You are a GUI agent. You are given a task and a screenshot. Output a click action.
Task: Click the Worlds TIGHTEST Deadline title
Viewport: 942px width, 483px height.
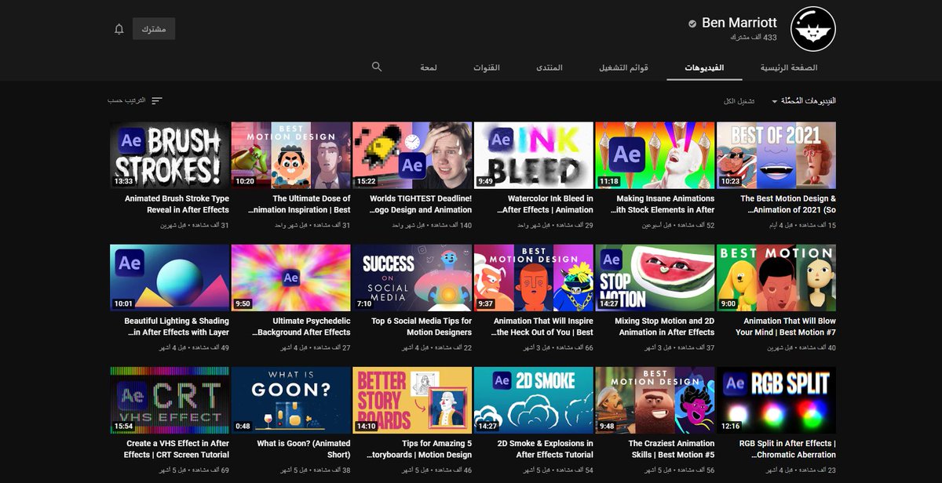421,204
